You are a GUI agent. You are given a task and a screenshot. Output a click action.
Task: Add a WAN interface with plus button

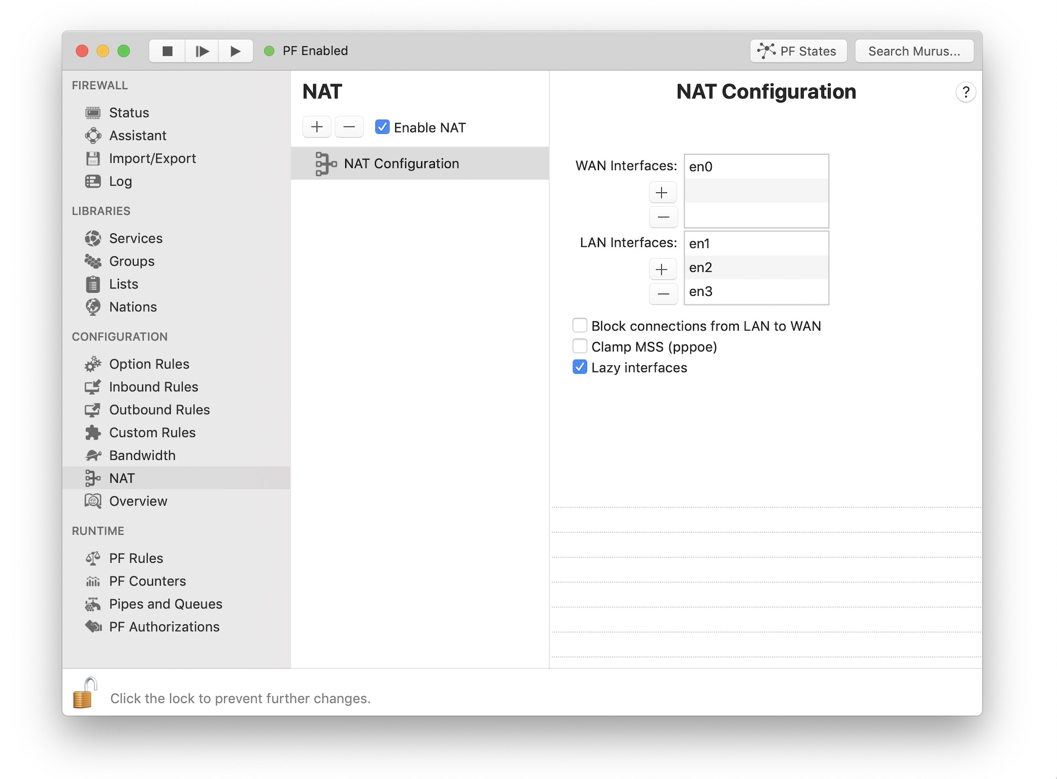pyautogui.click(x=663, y=193)
